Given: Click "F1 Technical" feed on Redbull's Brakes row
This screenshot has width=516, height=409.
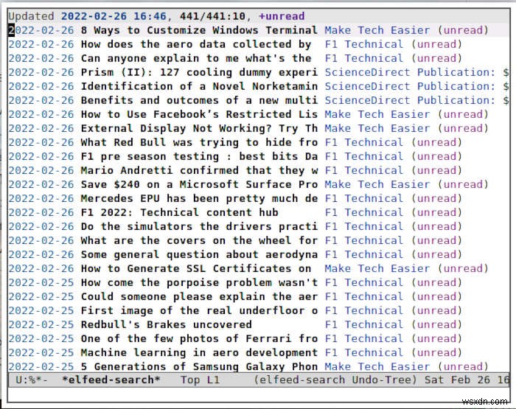Looking at the screenshot, I should pyautogui.click(x=364, y=325).
